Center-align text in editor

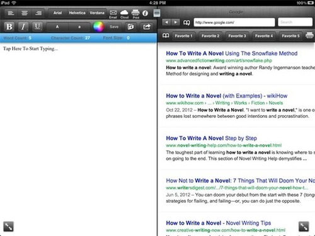[25, 13]
